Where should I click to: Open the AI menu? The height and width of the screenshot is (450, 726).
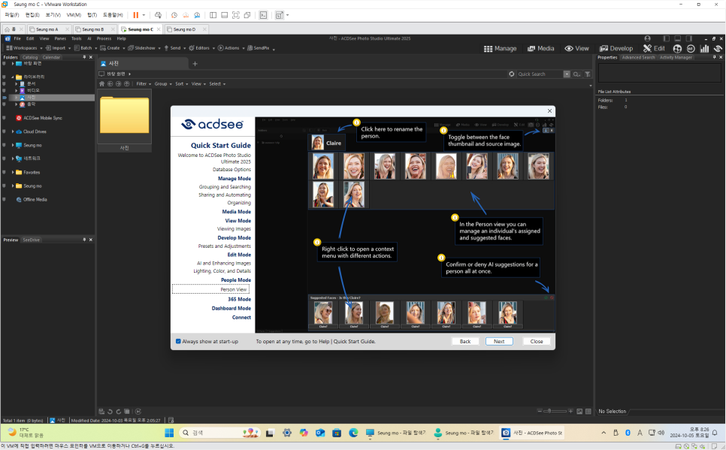coord(89,38)
